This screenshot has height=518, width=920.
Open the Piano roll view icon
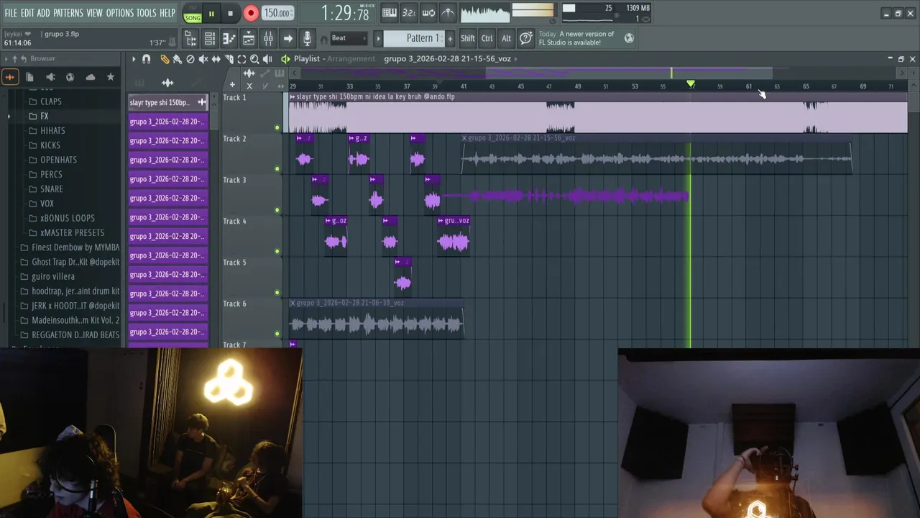229,38
